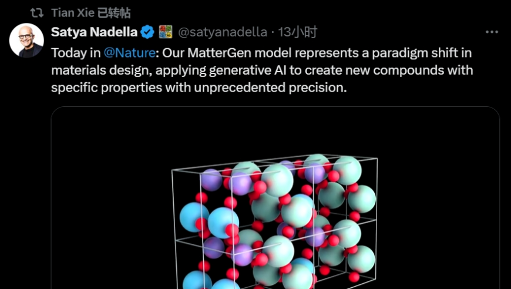Click the 已转帖 repost label text
The height and width of the screenshot is (289, 511).
point(109,13)
